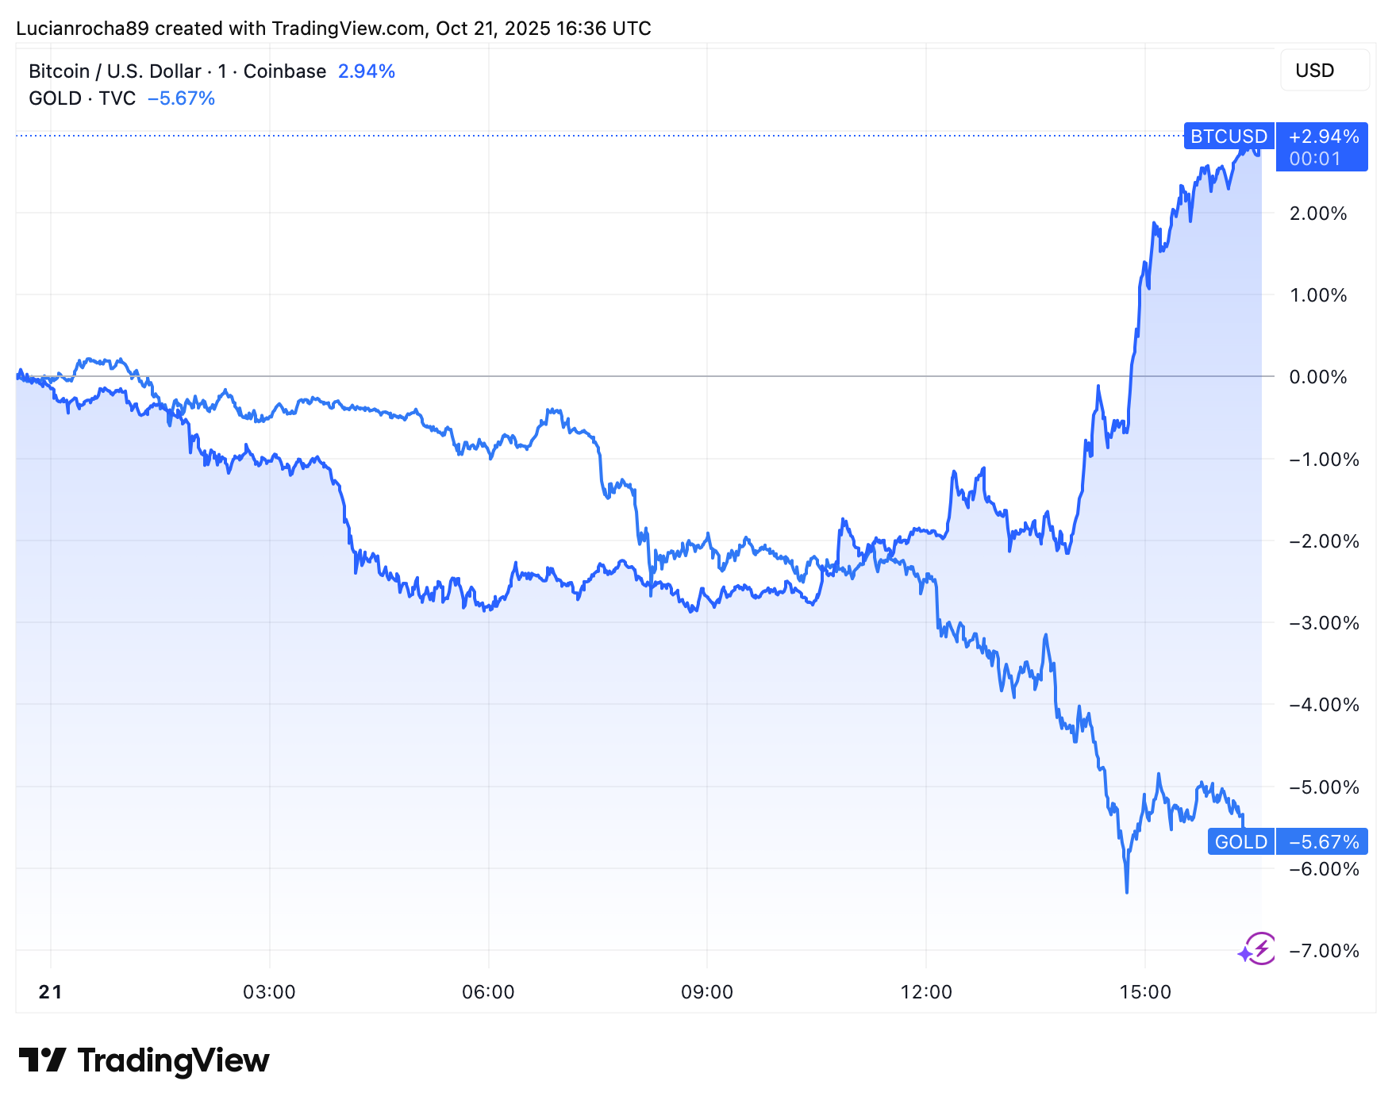Click the 0.00% price axis label
Screen dimensions: 1392x1108
tap(1317, 377)
